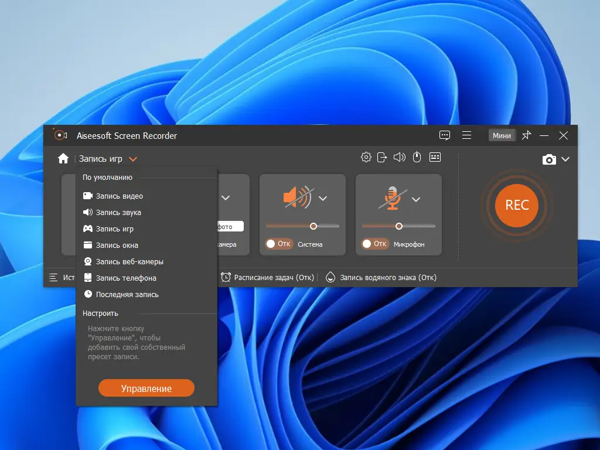
Task: Toggle the Система sound switch
Action: [x=279, y=244]
